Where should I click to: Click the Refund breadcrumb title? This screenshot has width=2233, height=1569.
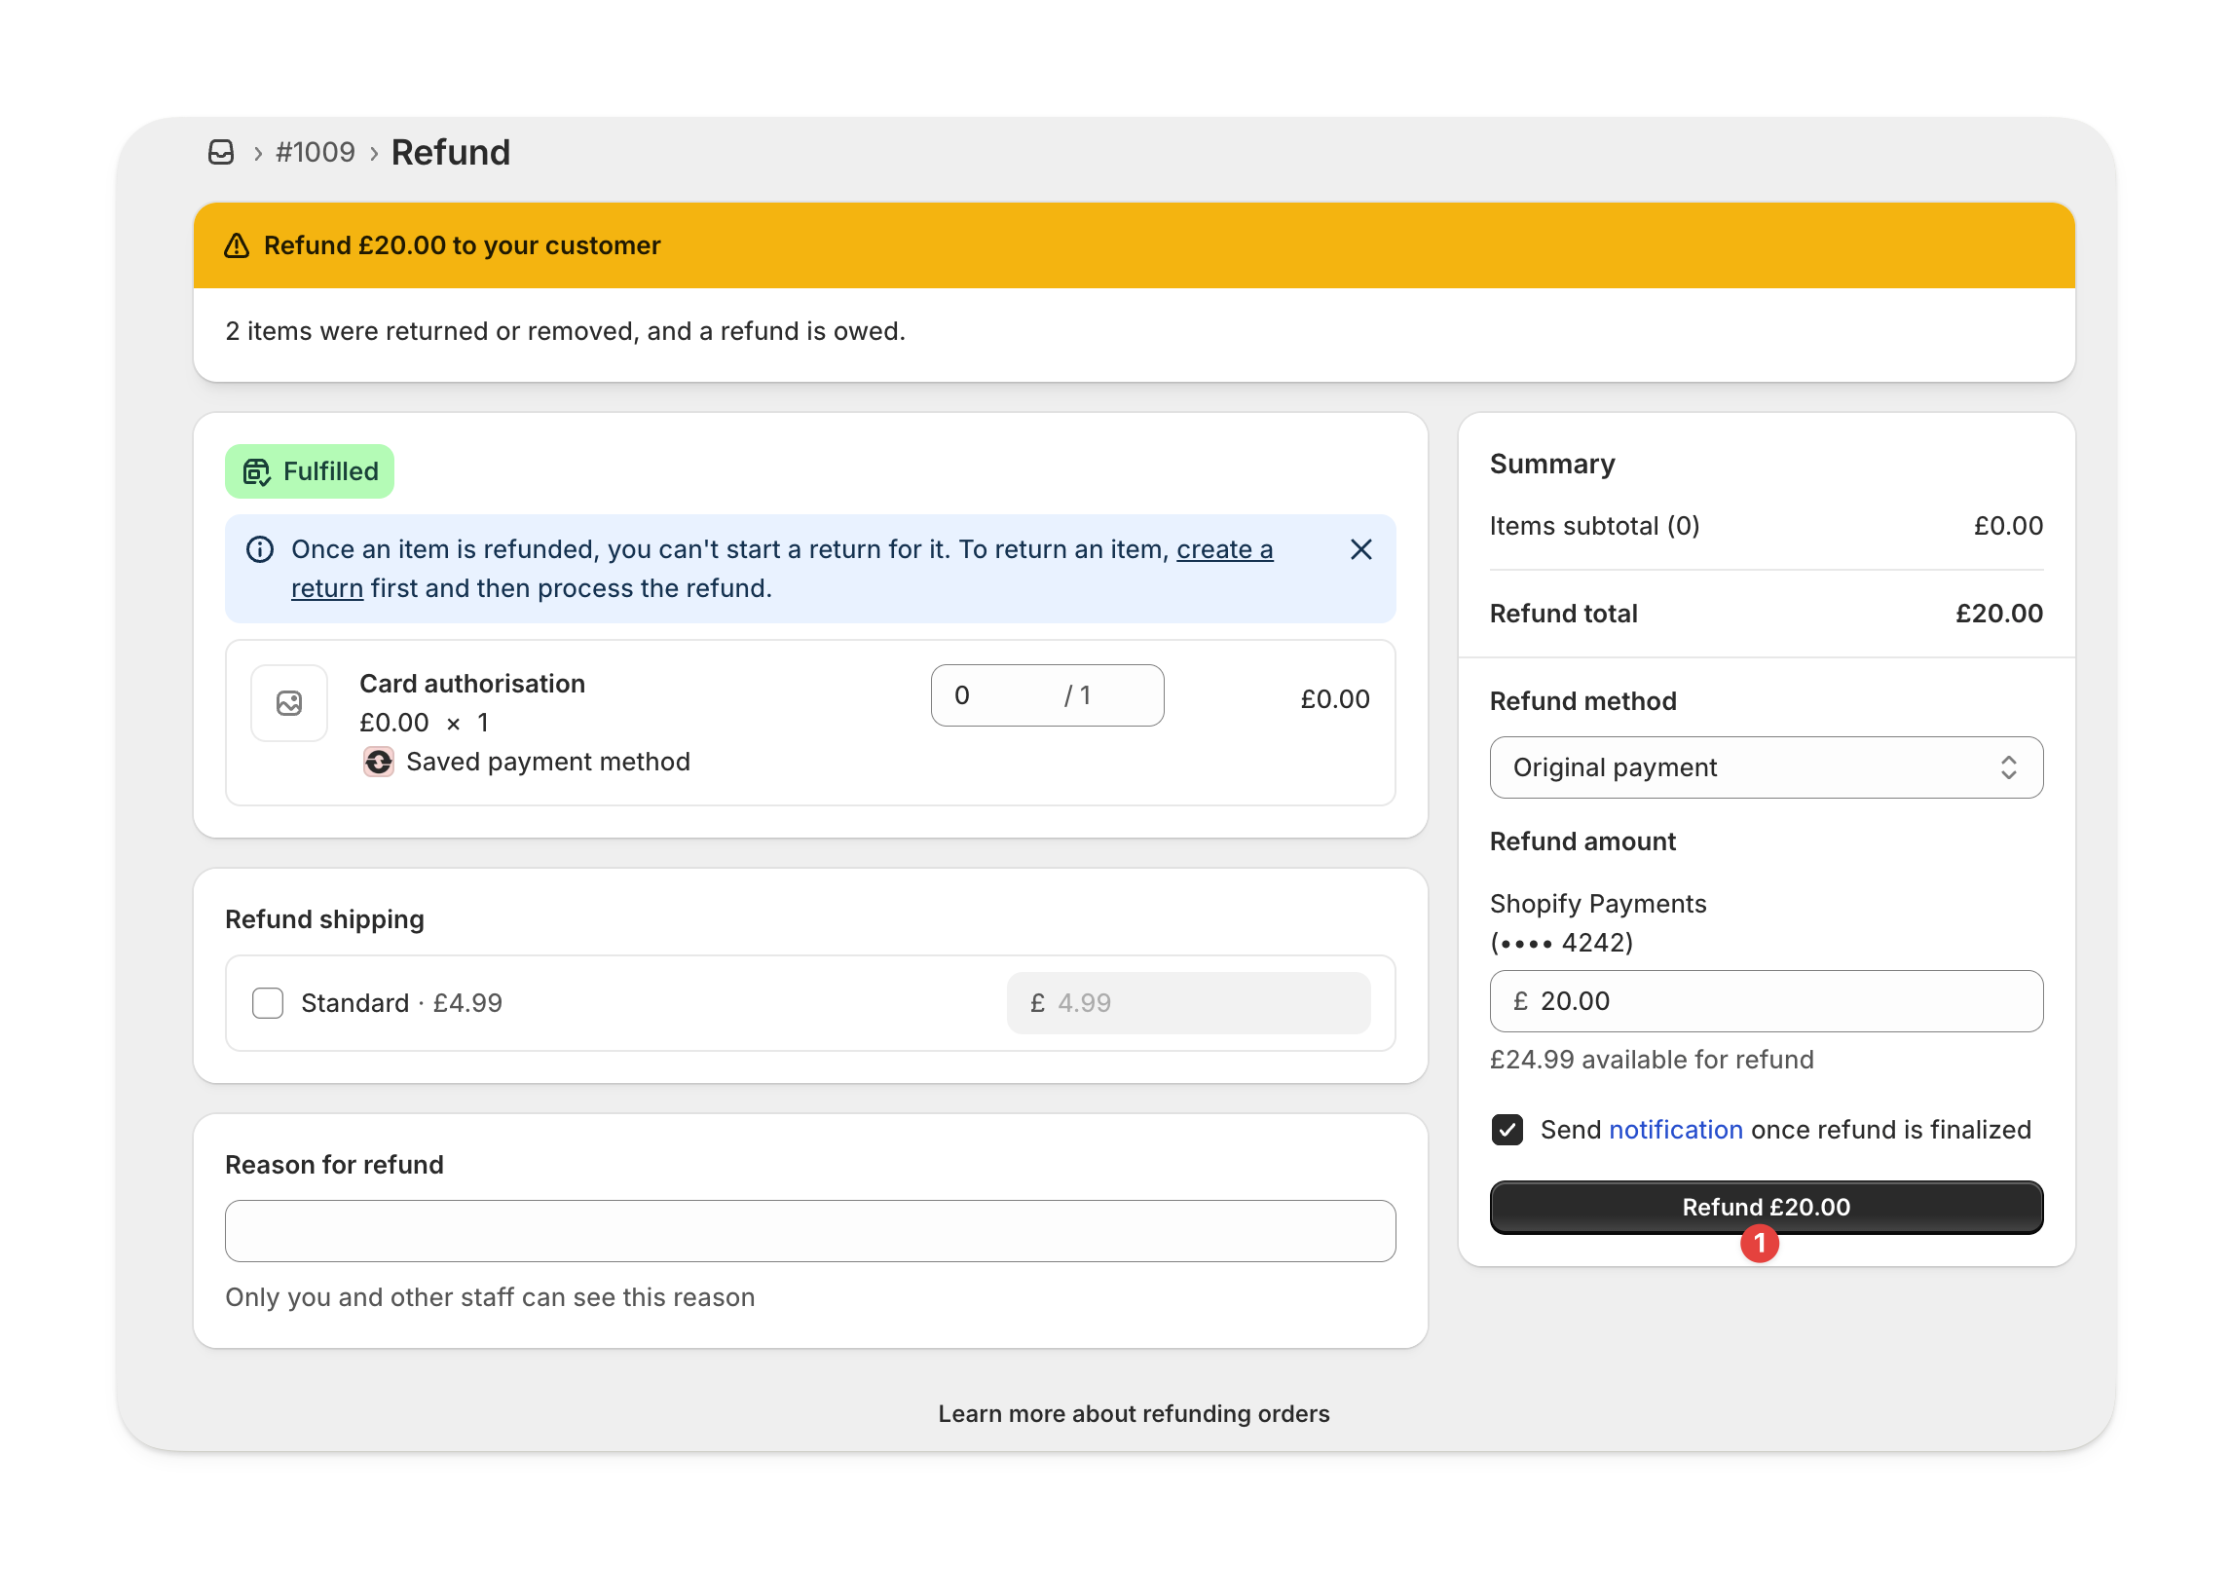[x=450, y=152]
